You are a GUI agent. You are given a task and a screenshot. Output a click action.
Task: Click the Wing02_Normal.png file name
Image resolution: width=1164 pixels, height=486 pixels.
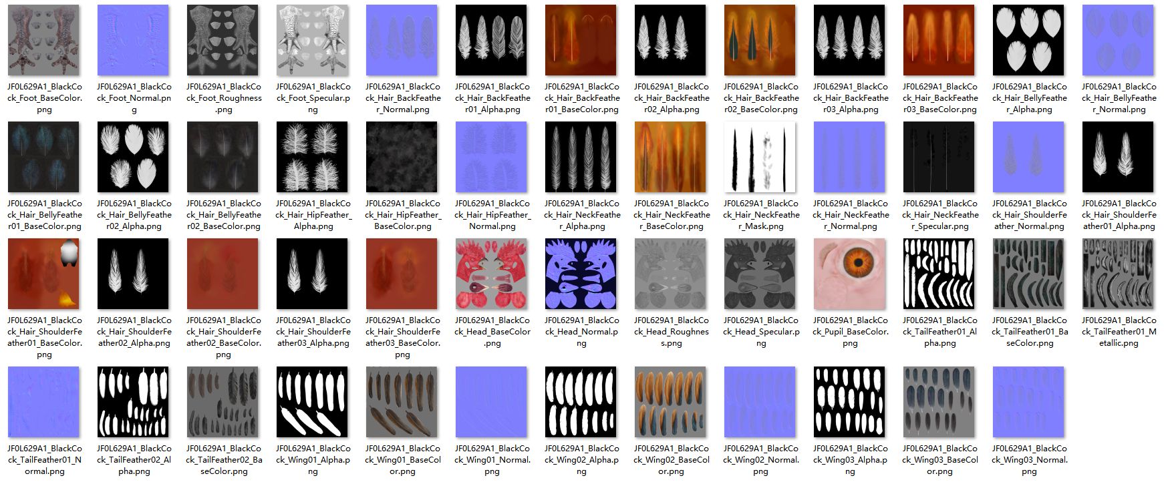click(760, 460)
